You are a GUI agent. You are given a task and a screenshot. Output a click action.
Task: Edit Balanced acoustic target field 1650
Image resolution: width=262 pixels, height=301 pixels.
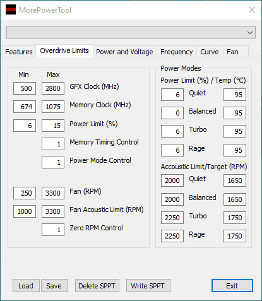[x=235, y=199]
